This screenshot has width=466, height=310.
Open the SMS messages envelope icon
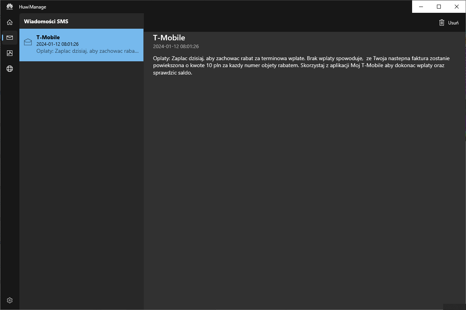(x=10, y=38)
